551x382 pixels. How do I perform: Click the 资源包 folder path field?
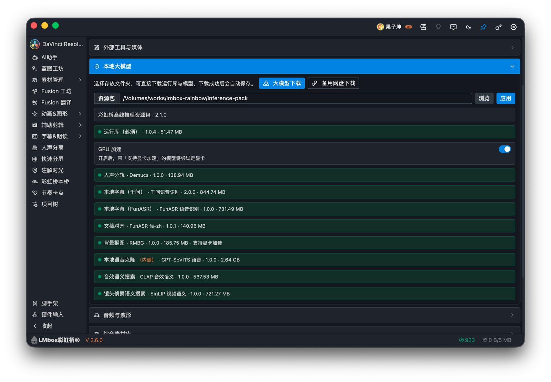point(295,99)
